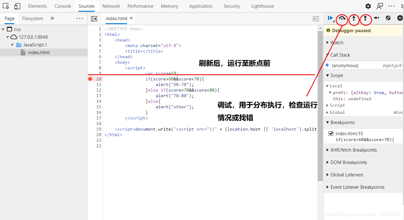
Task: Expand Event Listener Breakpoints section
Action: [x=363, y=187]
